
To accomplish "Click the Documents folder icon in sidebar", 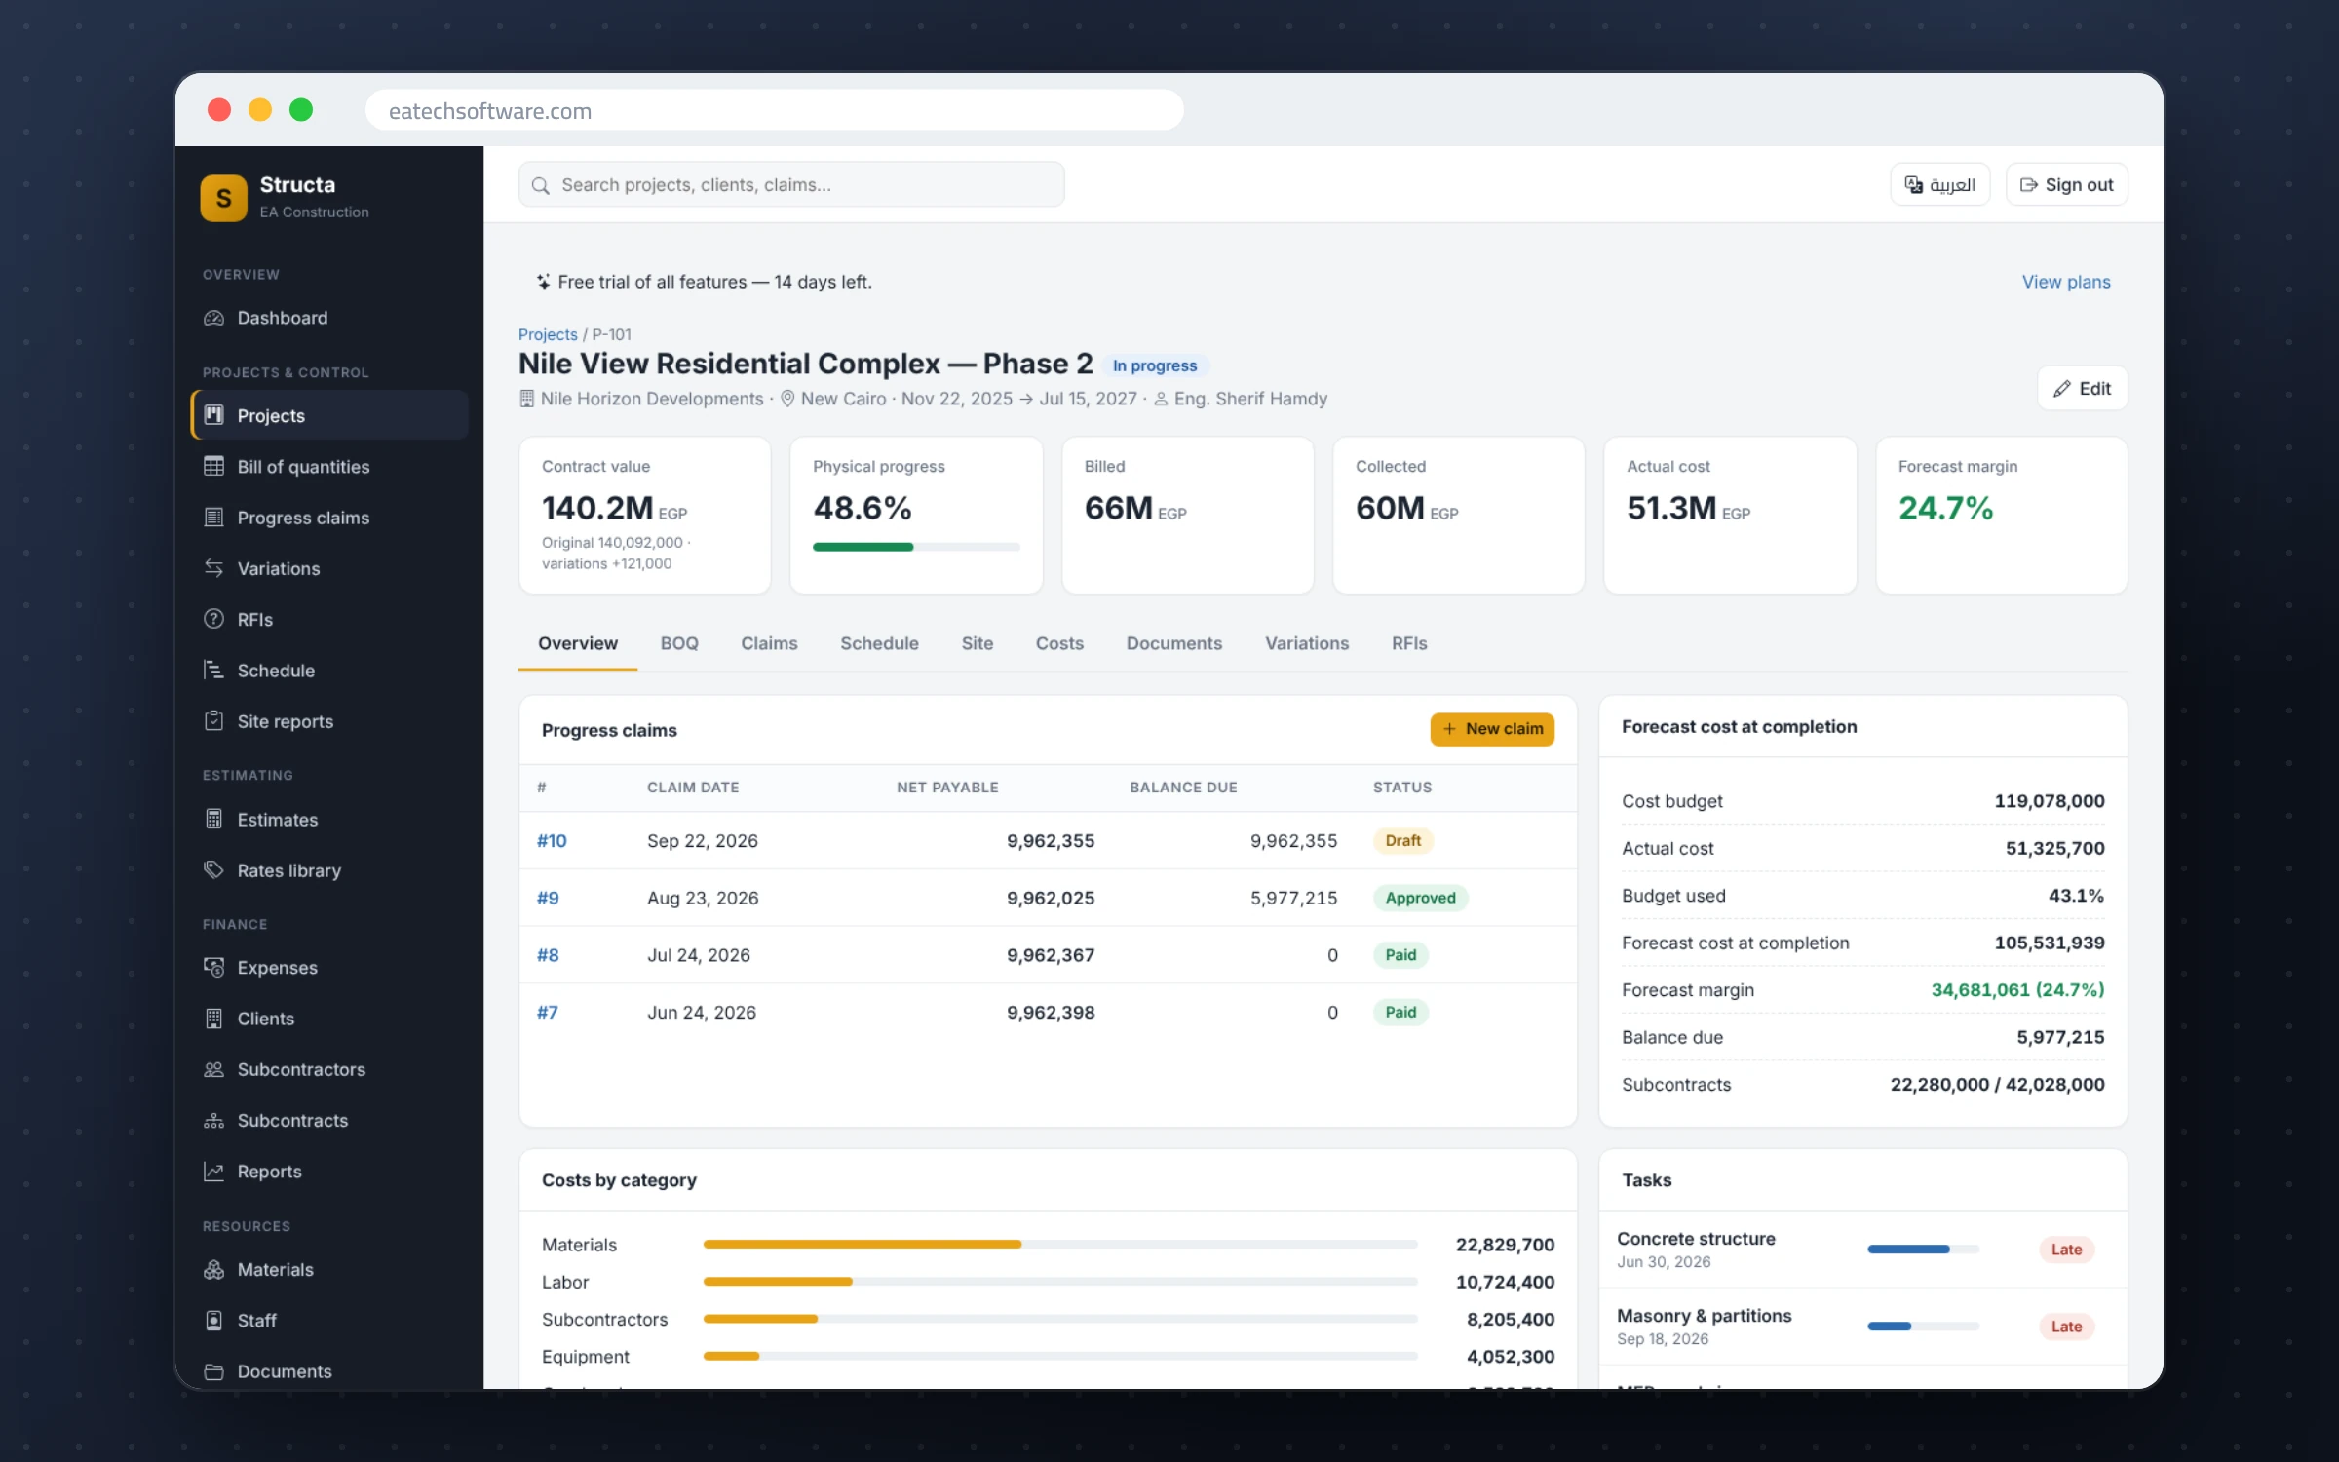I will point(213,1371).
